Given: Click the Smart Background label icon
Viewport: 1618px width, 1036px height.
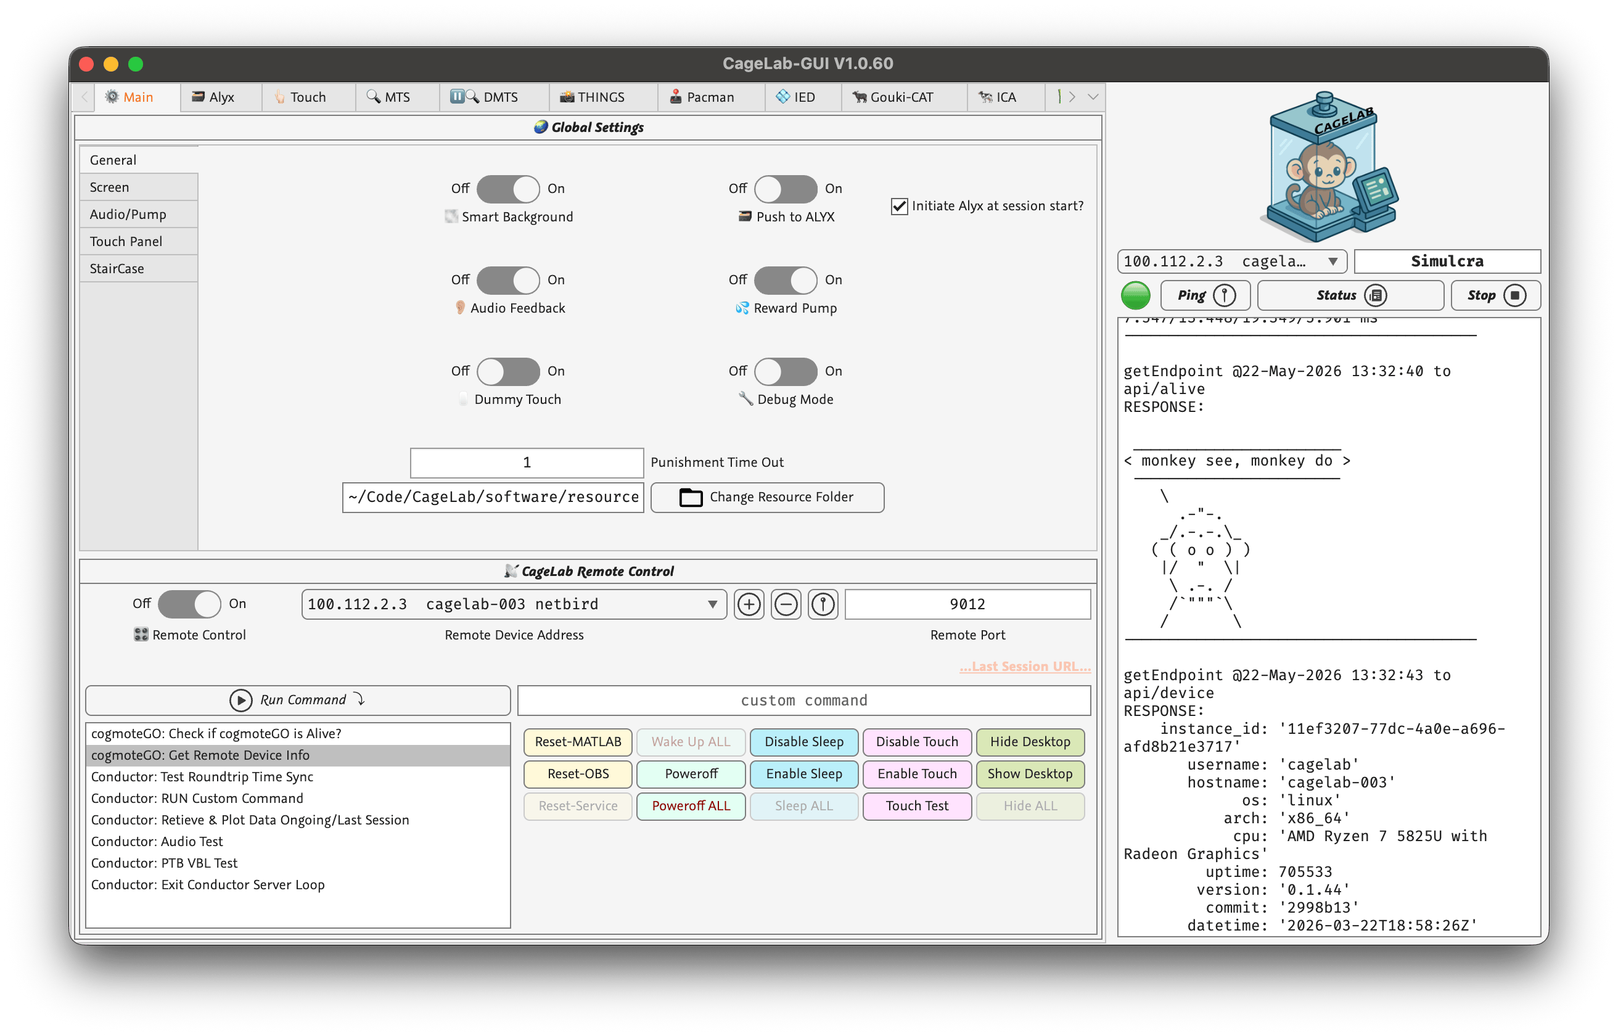Looking at the screenshot, I should (451, 216).
